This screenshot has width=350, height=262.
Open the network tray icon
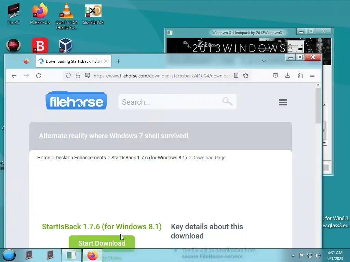(310, 255)
